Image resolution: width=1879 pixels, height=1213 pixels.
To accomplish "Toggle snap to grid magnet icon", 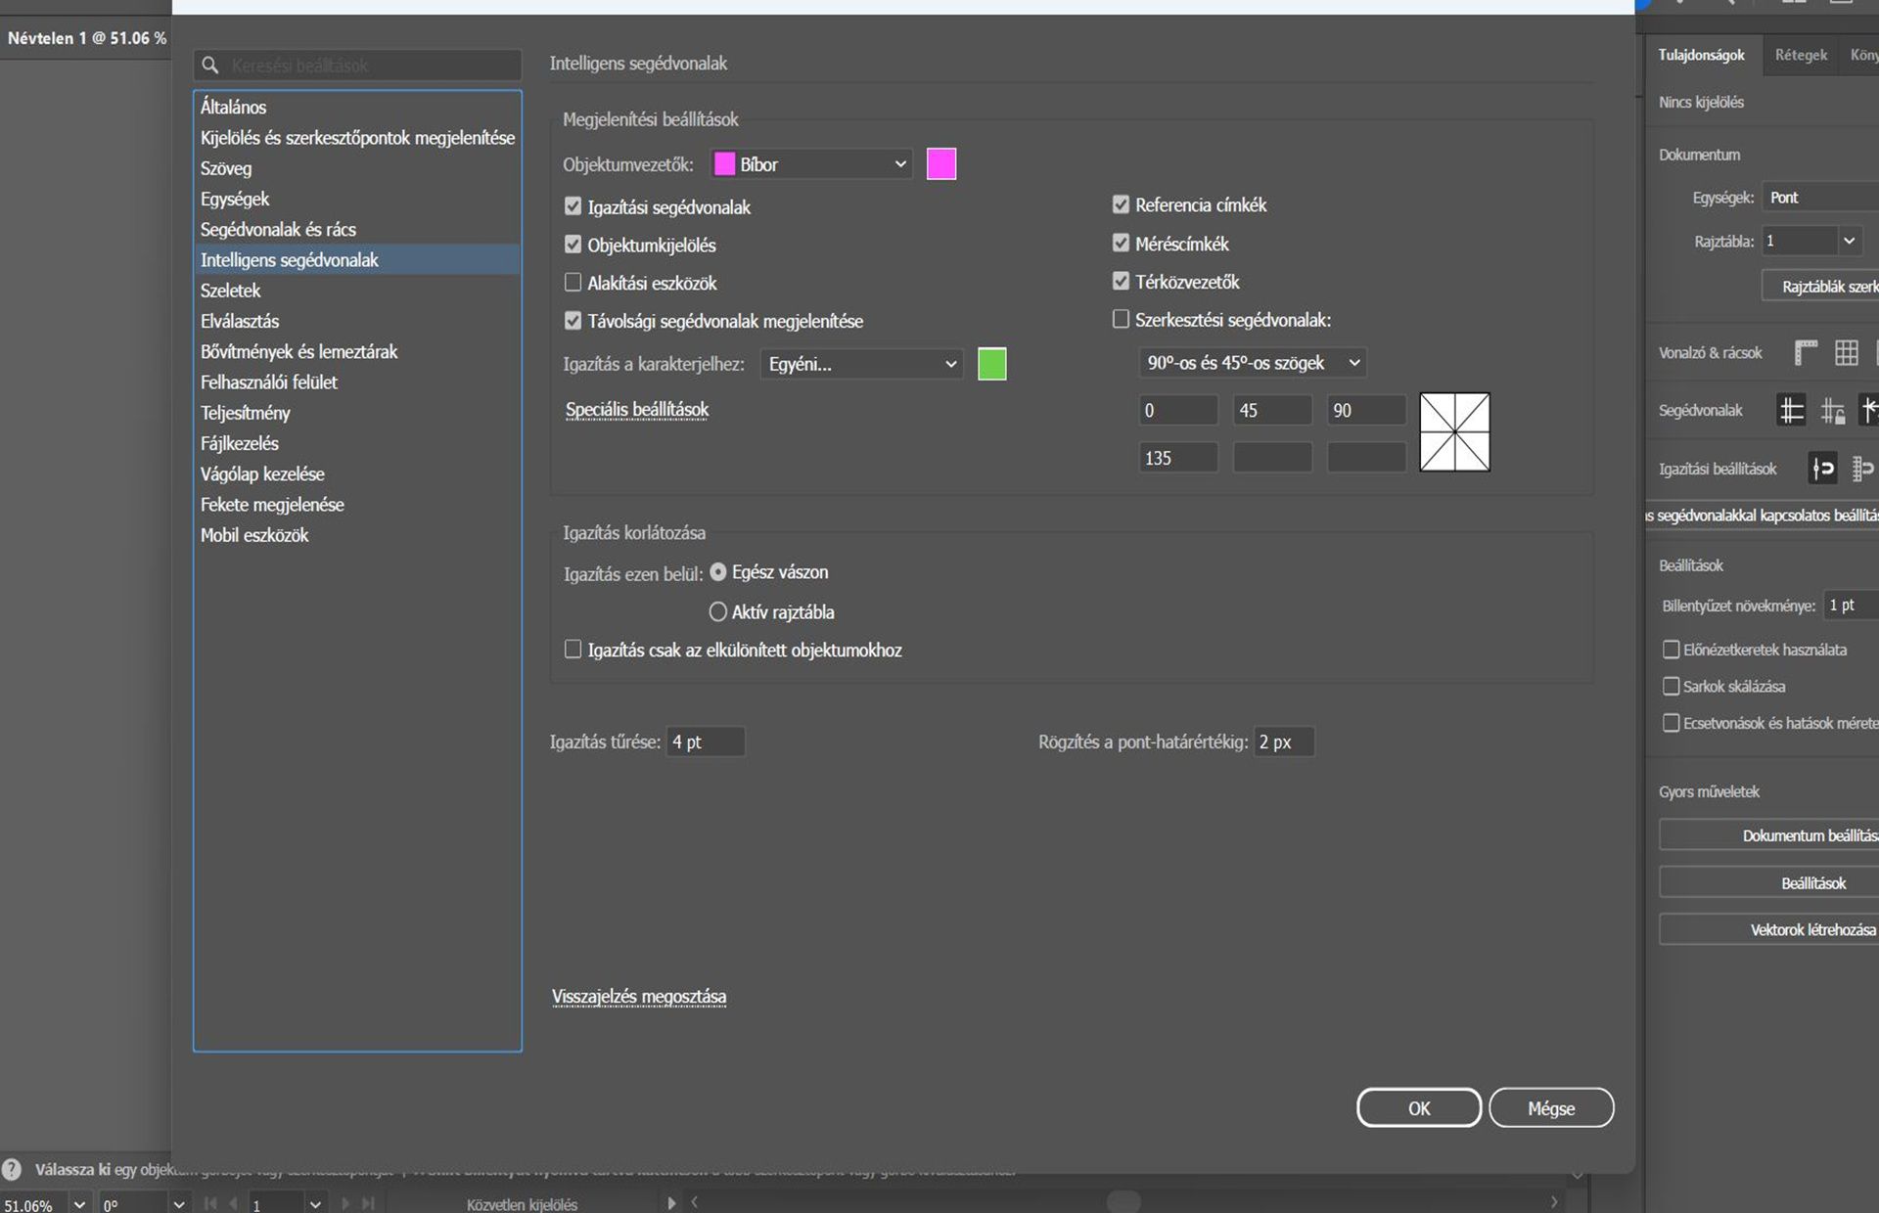I will coord(1862,469).
